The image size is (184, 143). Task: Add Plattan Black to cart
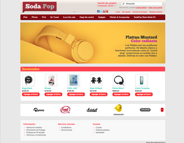point(121,94)
